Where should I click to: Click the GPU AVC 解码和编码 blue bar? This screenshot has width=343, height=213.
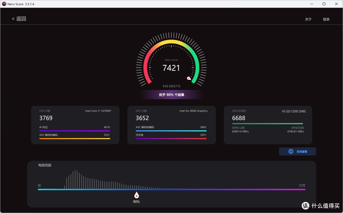pos(171,131)
